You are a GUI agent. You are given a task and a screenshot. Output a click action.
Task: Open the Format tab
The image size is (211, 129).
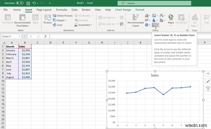[x=140, y=10]
